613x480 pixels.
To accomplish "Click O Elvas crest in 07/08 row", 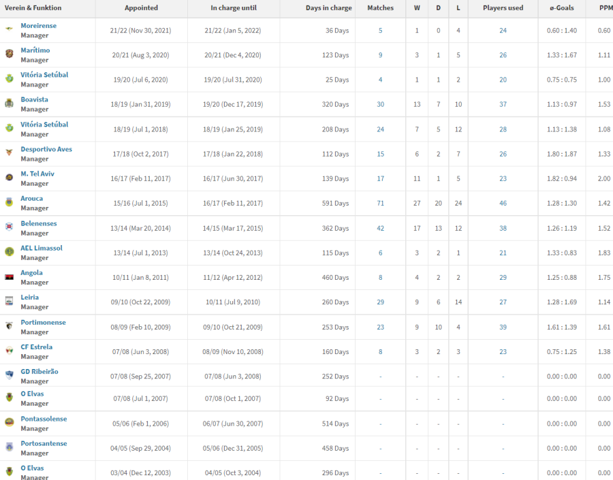I will 9,398.
